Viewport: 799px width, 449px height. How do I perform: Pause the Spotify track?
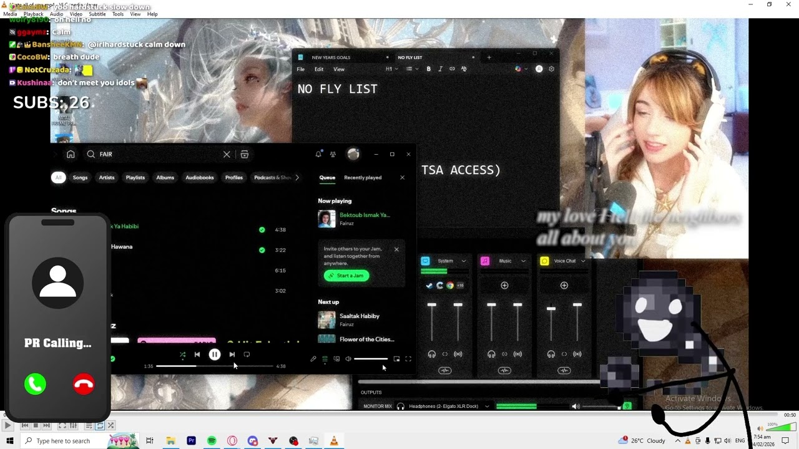214,354
